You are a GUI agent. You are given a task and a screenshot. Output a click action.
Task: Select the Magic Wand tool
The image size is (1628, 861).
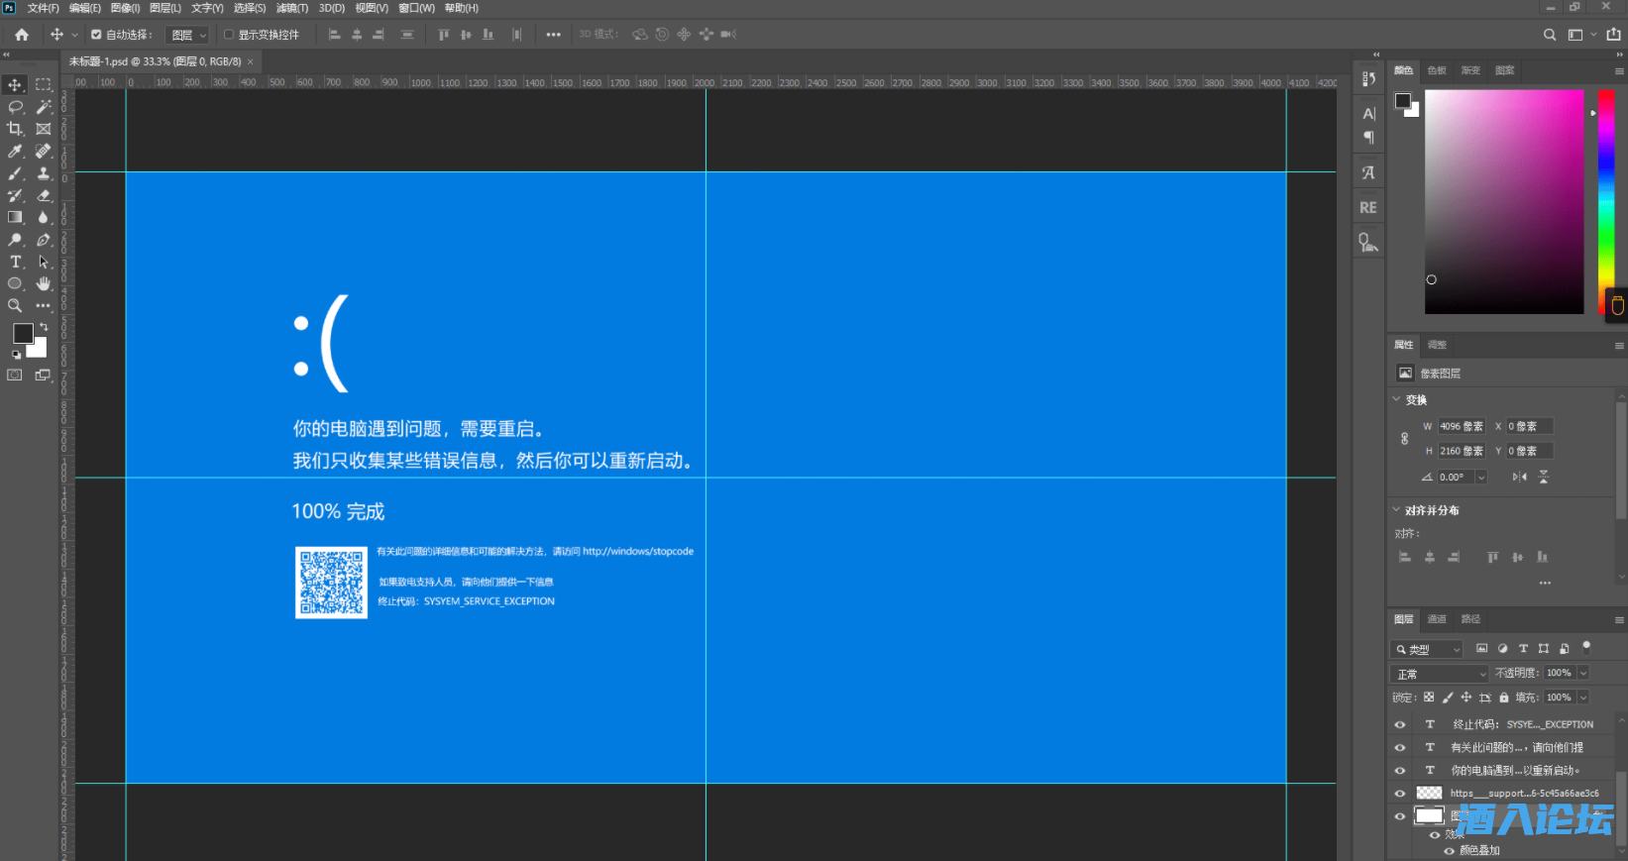(x=44, y=107)
